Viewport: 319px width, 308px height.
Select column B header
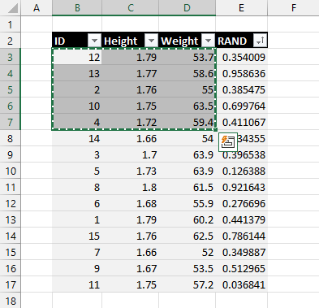(x=77, y=8)
